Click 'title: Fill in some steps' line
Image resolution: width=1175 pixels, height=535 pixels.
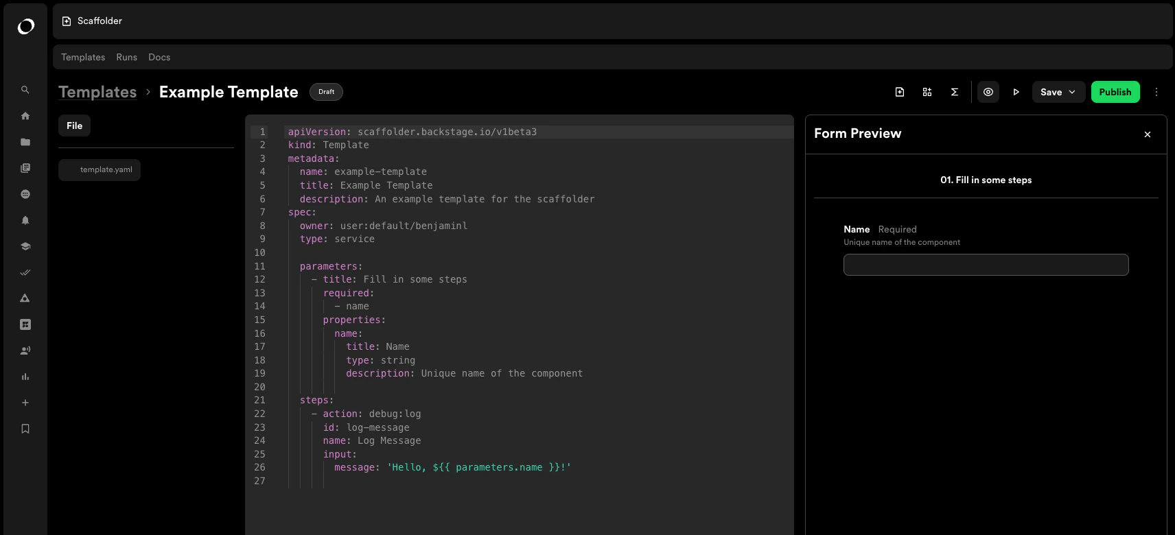(x=395, y=279)
